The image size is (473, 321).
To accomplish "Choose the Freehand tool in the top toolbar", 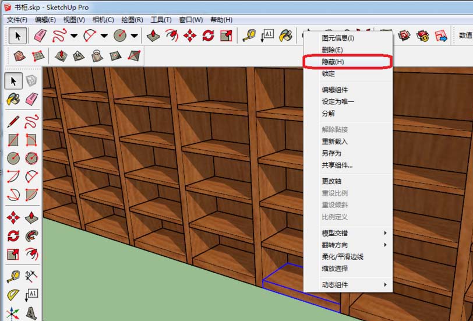I will coord(59,36).
